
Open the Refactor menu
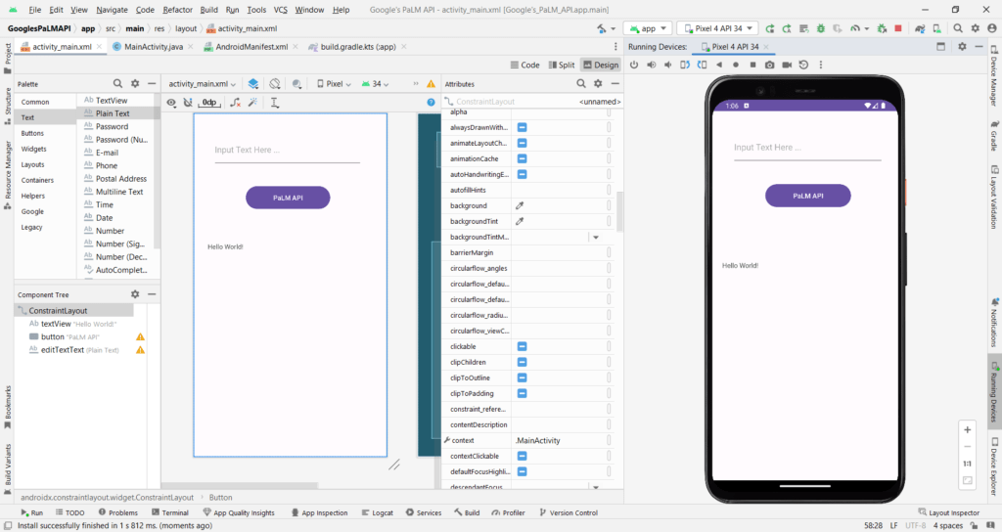pyautogui.click(x=178, y=10)
